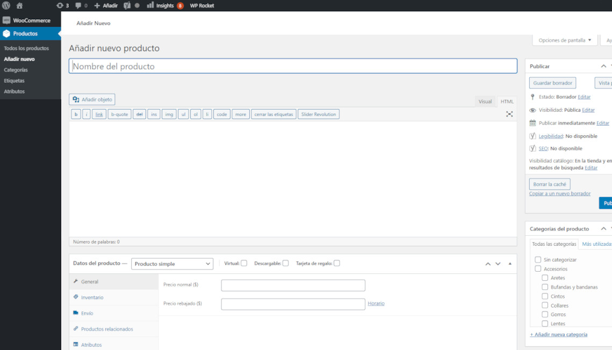Click the Yoast icon beside SEO
Viewport: 612px width, 350px height.
(x=532, y=148)
